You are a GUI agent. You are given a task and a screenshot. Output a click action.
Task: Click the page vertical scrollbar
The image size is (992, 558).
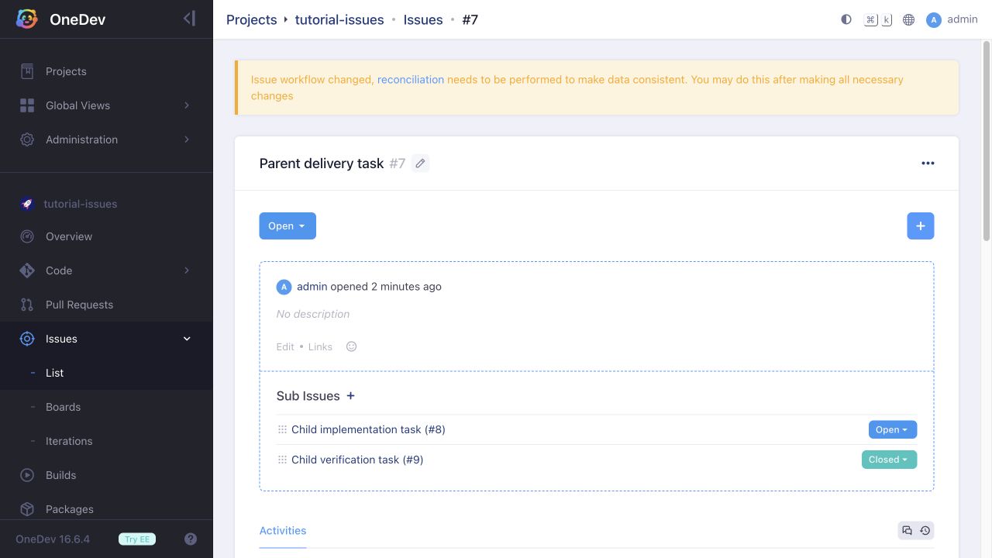987,139
